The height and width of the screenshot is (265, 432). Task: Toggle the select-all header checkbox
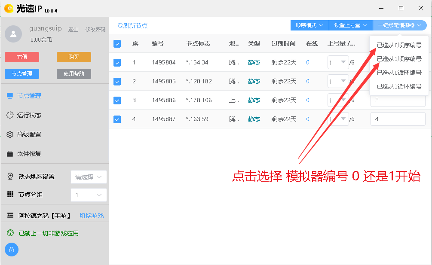[117, 44]
